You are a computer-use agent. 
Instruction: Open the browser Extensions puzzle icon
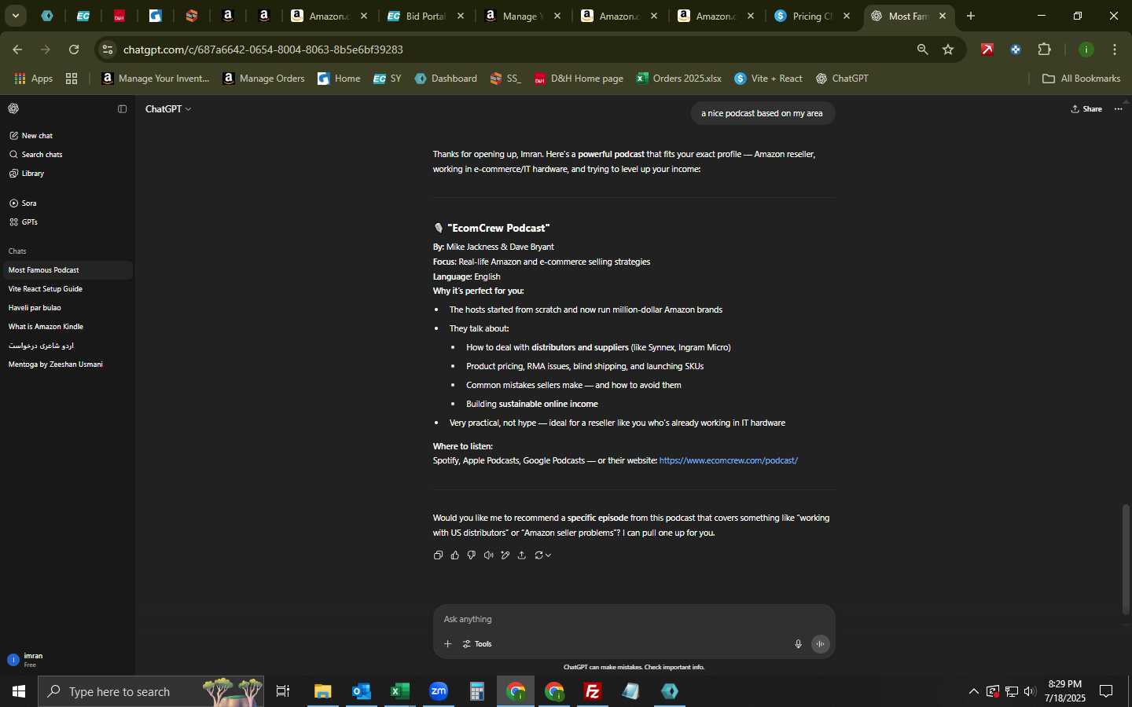(x=1044, y=49)
